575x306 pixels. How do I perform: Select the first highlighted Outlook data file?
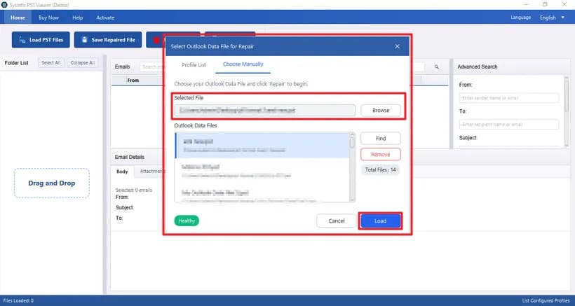coord(262,146)
